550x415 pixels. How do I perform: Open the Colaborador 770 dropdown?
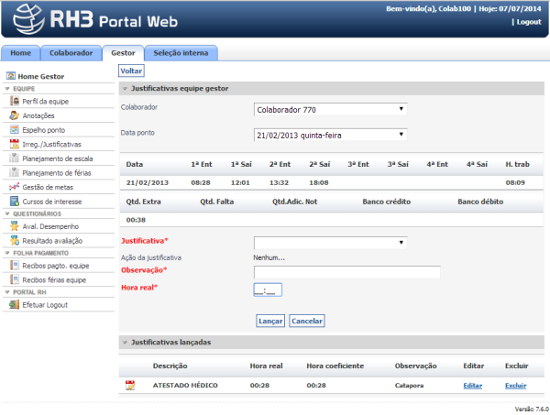[x=330, y=110]
